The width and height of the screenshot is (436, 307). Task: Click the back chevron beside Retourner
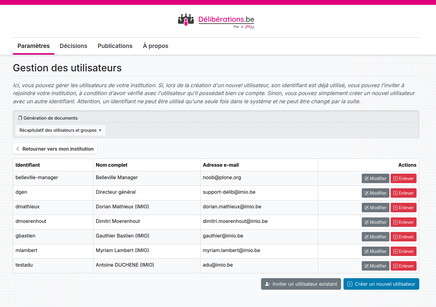pos(18,149)
